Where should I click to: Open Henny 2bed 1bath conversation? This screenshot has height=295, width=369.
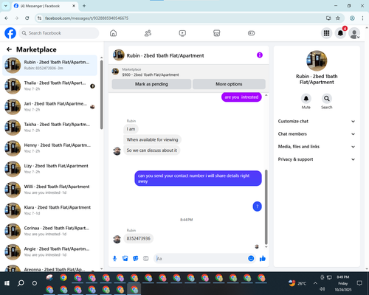tap(49, 148)
